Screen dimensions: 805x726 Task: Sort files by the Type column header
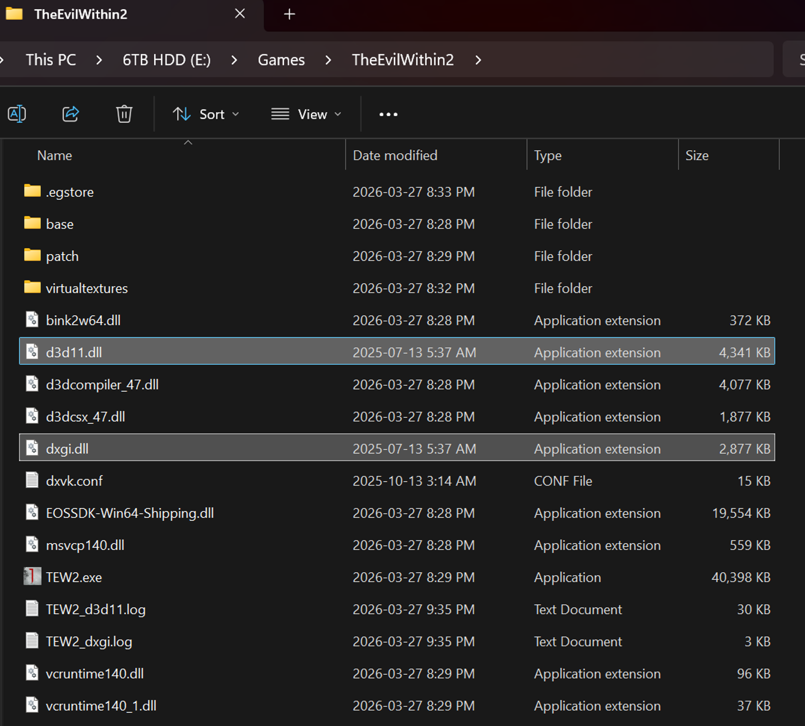pos(548,155)
